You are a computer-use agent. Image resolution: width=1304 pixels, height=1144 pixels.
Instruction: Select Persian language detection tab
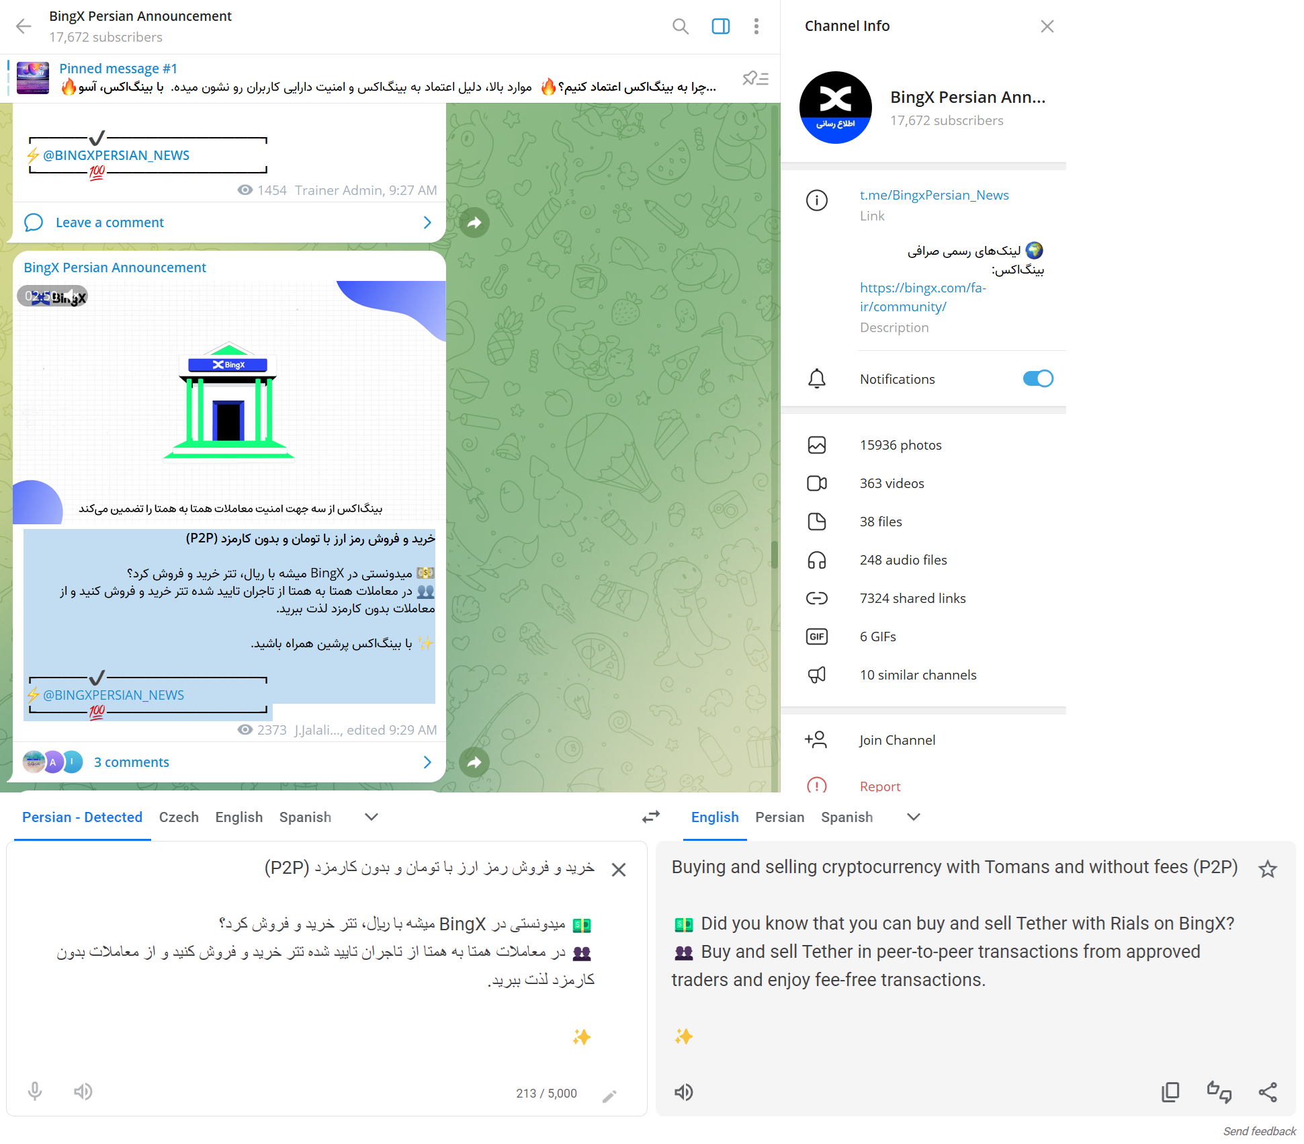pos(82,817)
